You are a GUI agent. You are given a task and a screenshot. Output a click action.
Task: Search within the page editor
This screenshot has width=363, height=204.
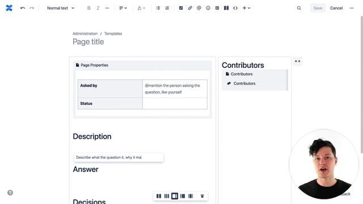click(299, 8)
